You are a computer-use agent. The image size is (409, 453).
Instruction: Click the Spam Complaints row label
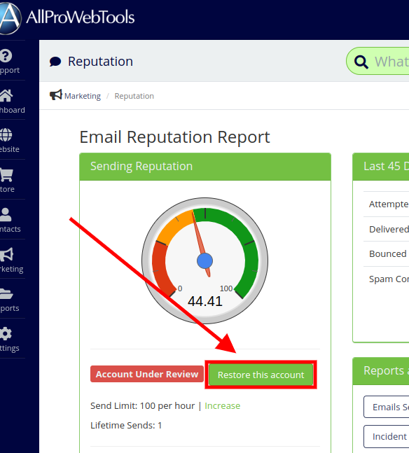tap(389, 279)
